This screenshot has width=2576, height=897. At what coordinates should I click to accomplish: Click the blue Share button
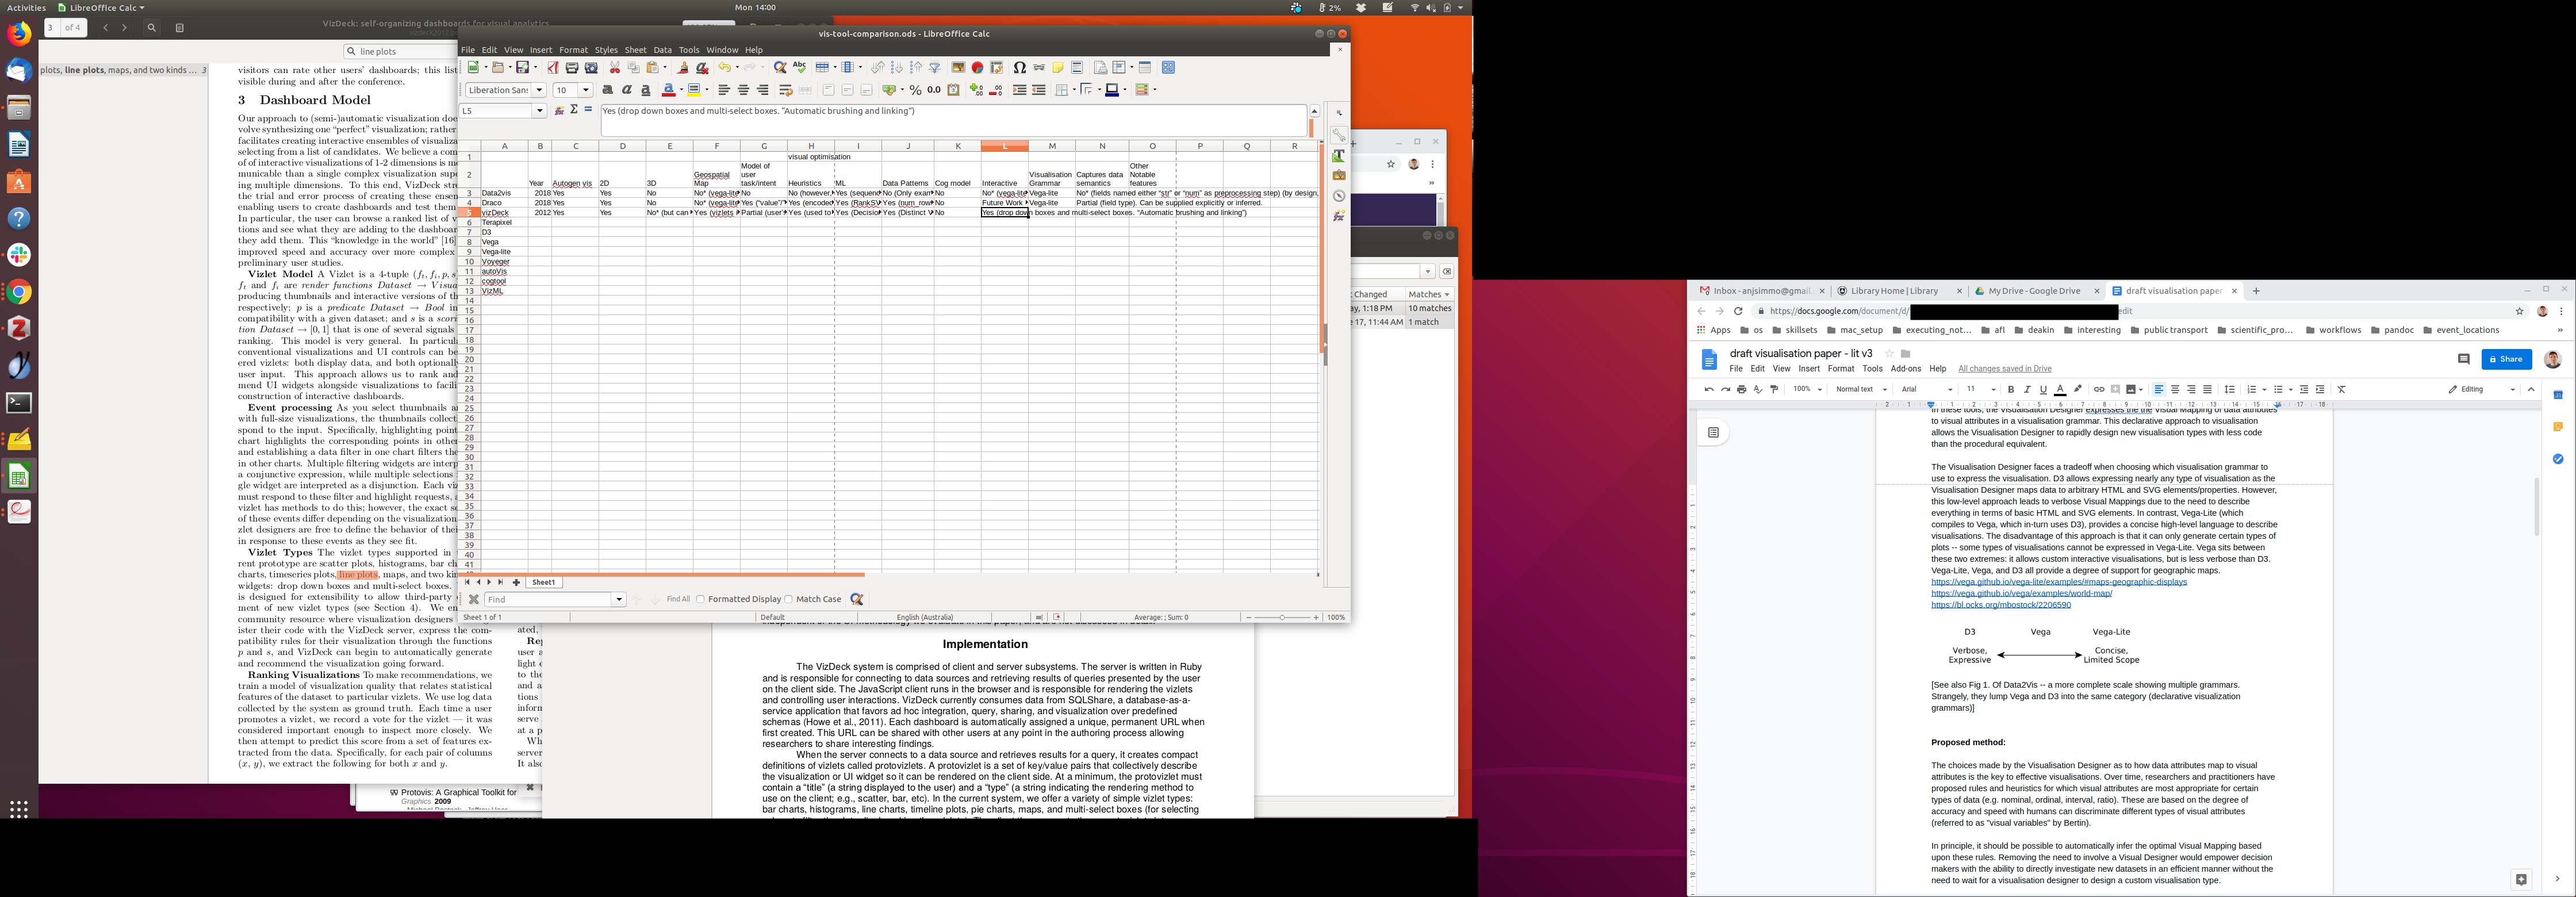(2506, 359)
